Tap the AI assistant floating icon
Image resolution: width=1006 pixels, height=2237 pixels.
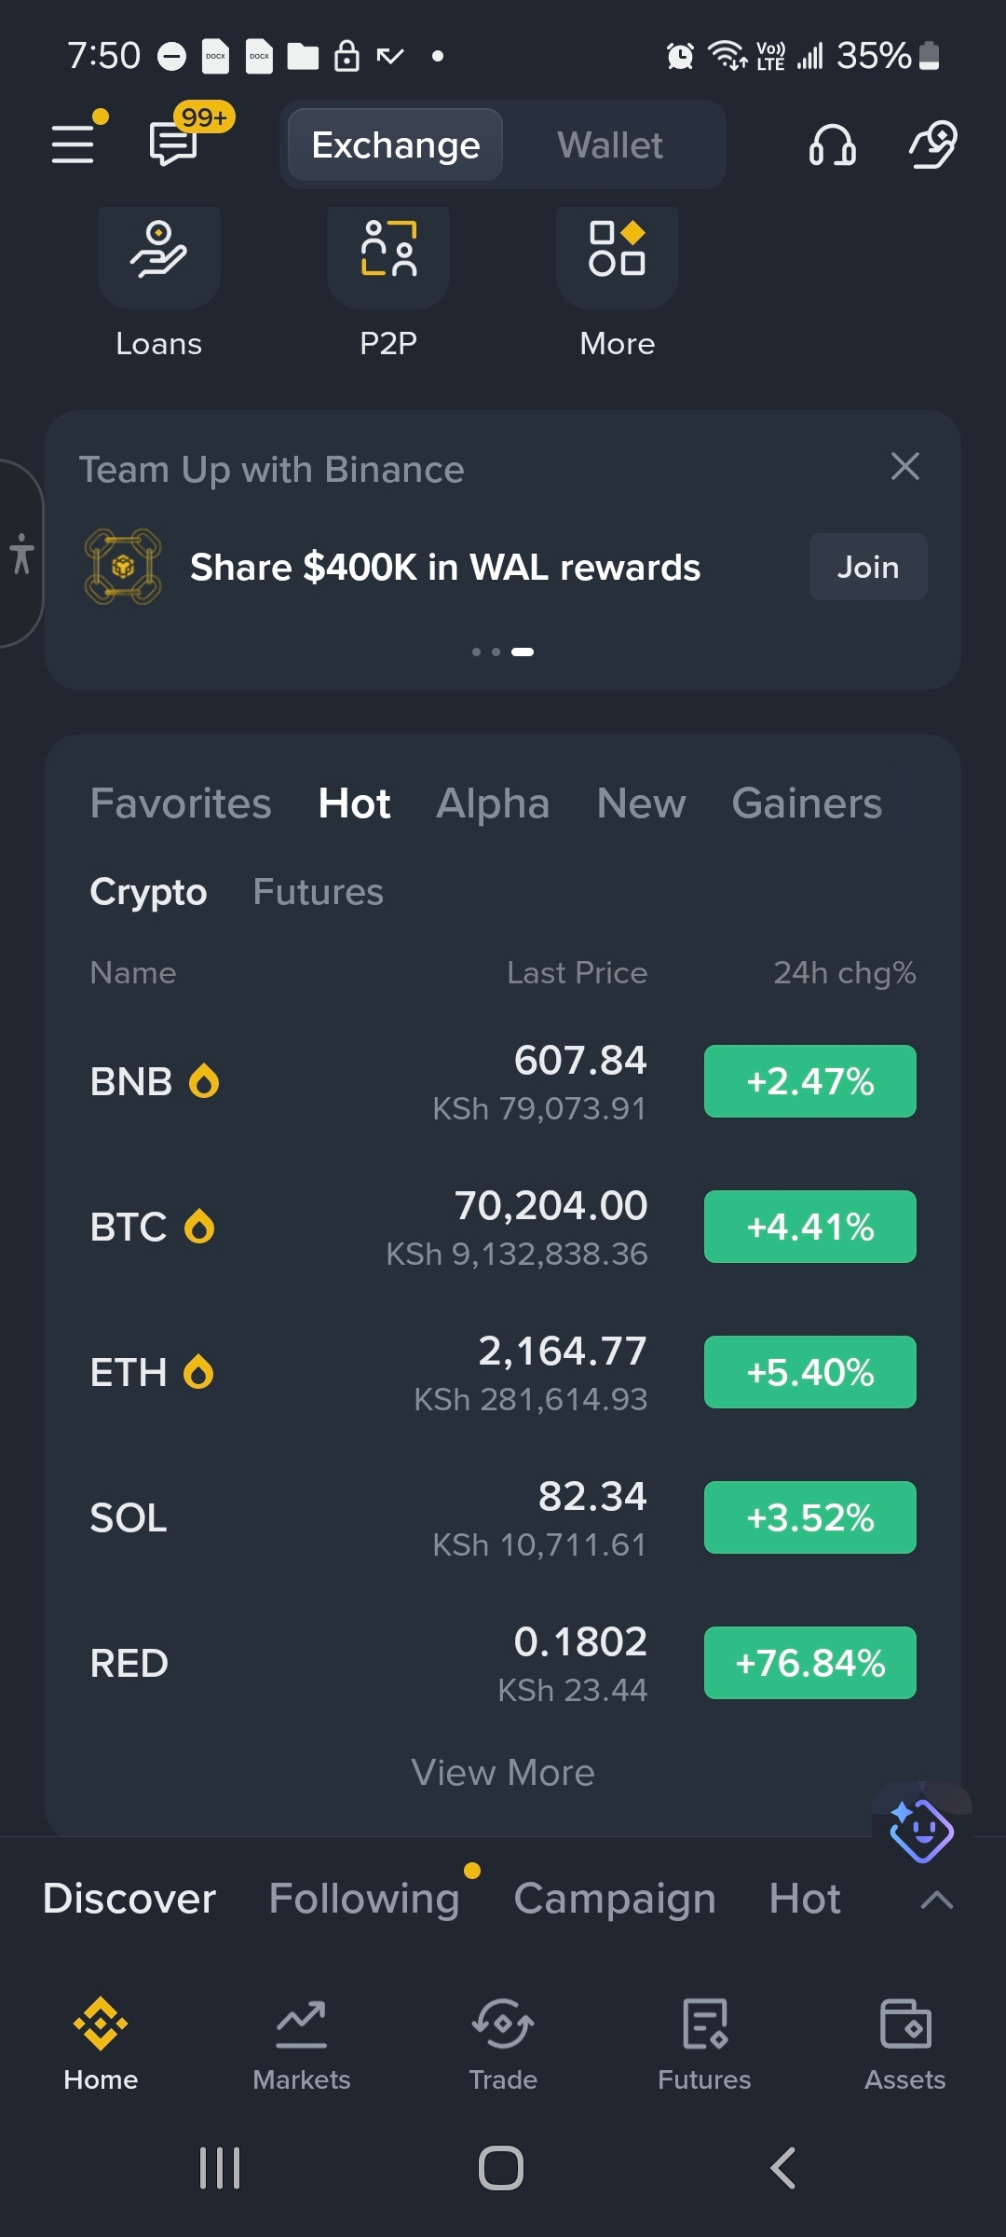pos(921,1830)
